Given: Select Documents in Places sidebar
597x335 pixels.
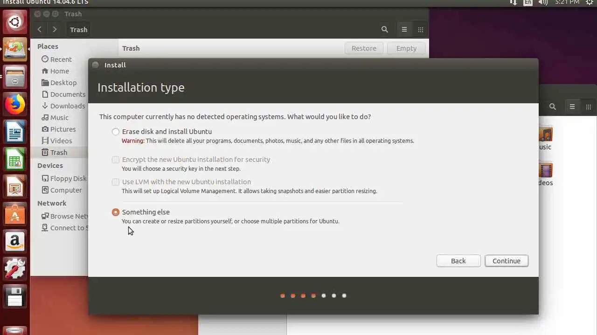Looking at the screenshot, I should [x=63, y=94].
